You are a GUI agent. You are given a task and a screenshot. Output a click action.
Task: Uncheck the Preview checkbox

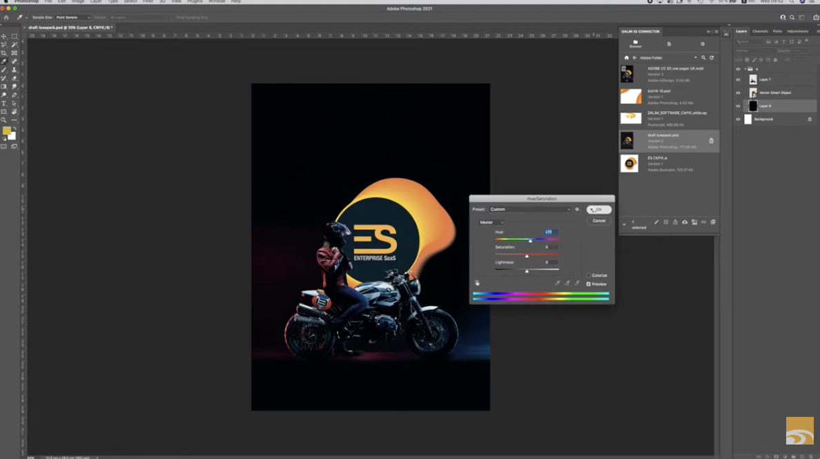[588, 284]
